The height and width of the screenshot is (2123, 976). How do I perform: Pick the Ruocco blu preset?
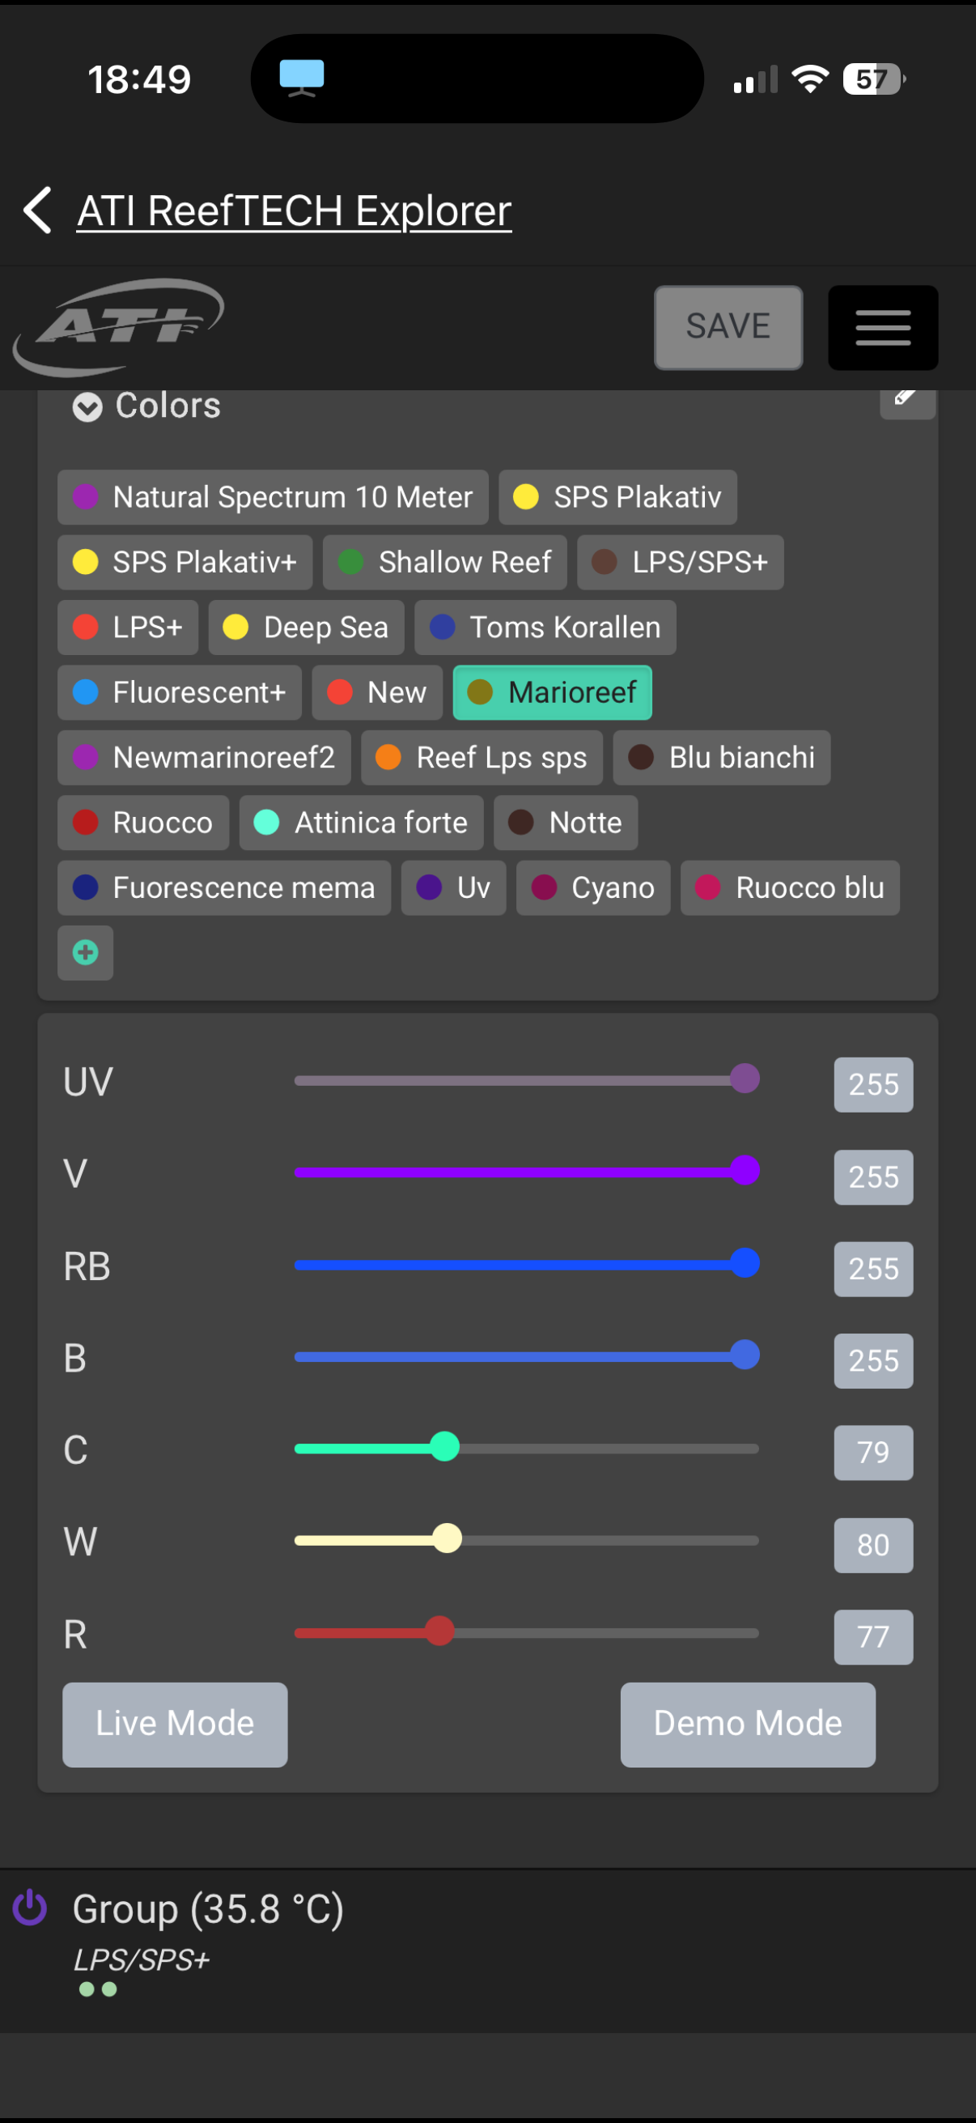coord(789,887)
